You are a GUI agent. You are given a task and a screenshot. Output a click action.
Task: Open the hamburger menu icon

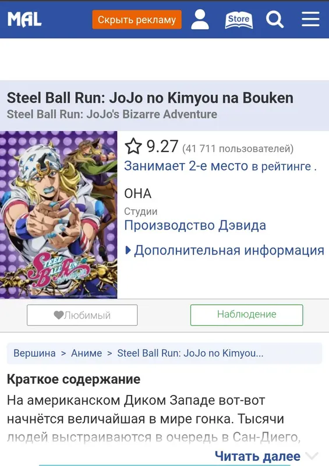pyautogui.click(x=310, y=19)
